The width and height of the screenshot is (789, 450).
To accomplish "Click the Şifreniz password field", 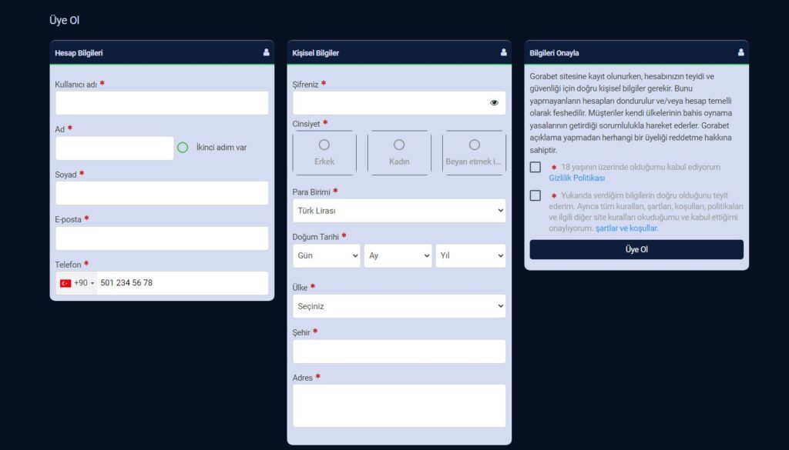I will pos(399,103).
